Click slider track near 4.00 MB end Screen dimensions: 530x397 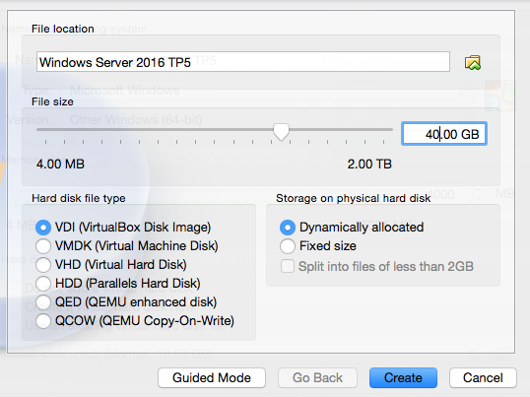[46, 129]
